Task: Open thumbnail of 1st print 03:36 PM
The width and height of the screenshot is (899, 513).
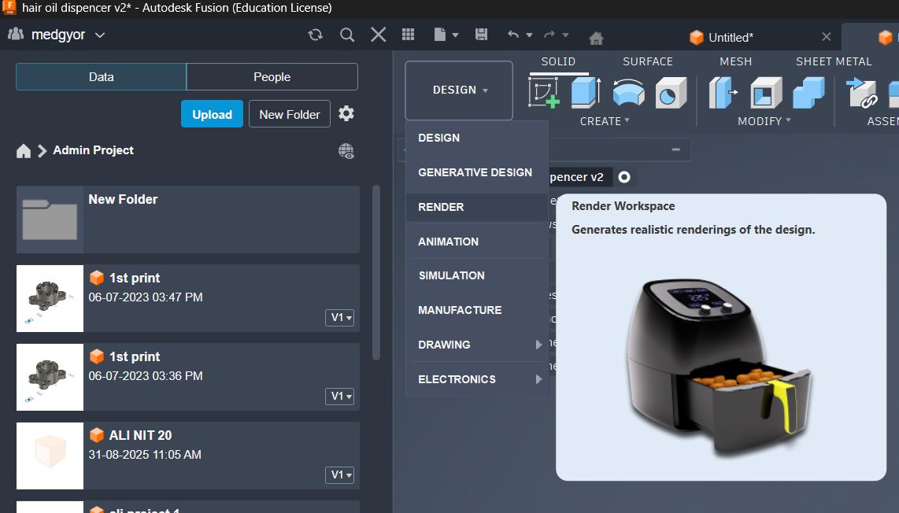Action: pyautogui.click(x=50, y=377)
